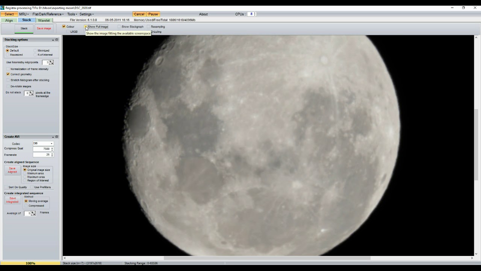Minimize the Create AVI panel

[53, 137]
